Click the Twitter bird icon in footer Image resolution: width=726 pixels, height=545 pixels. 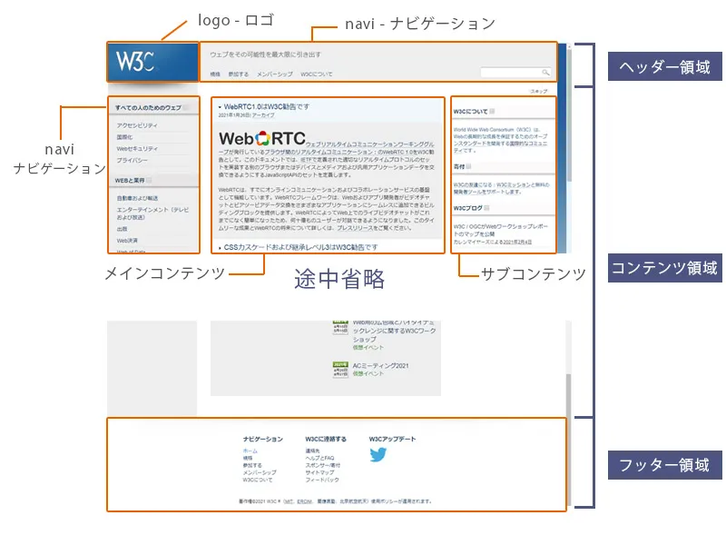tap(378, 456)
